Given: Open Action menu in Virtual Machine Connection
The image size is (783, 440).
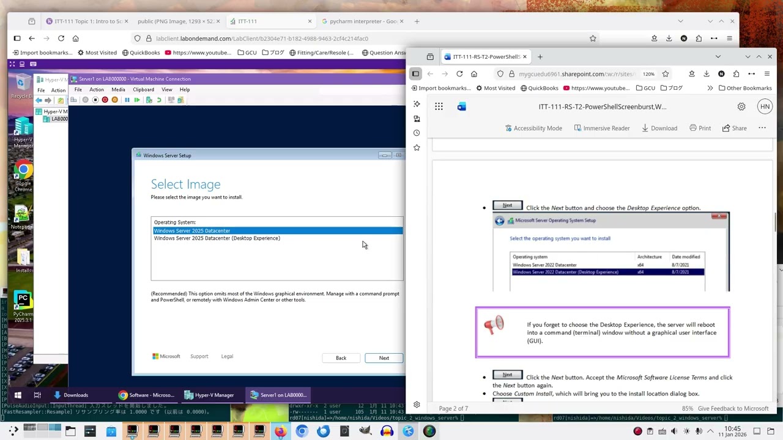Looking at the screenshot, I should (x=97, y=90).
